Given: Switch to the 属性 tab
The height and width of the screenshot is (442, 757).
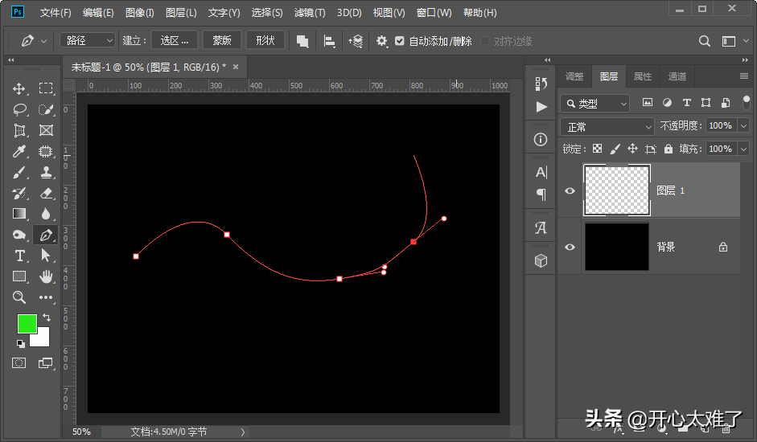Looking at the screenshot, I should pos(643,76).
